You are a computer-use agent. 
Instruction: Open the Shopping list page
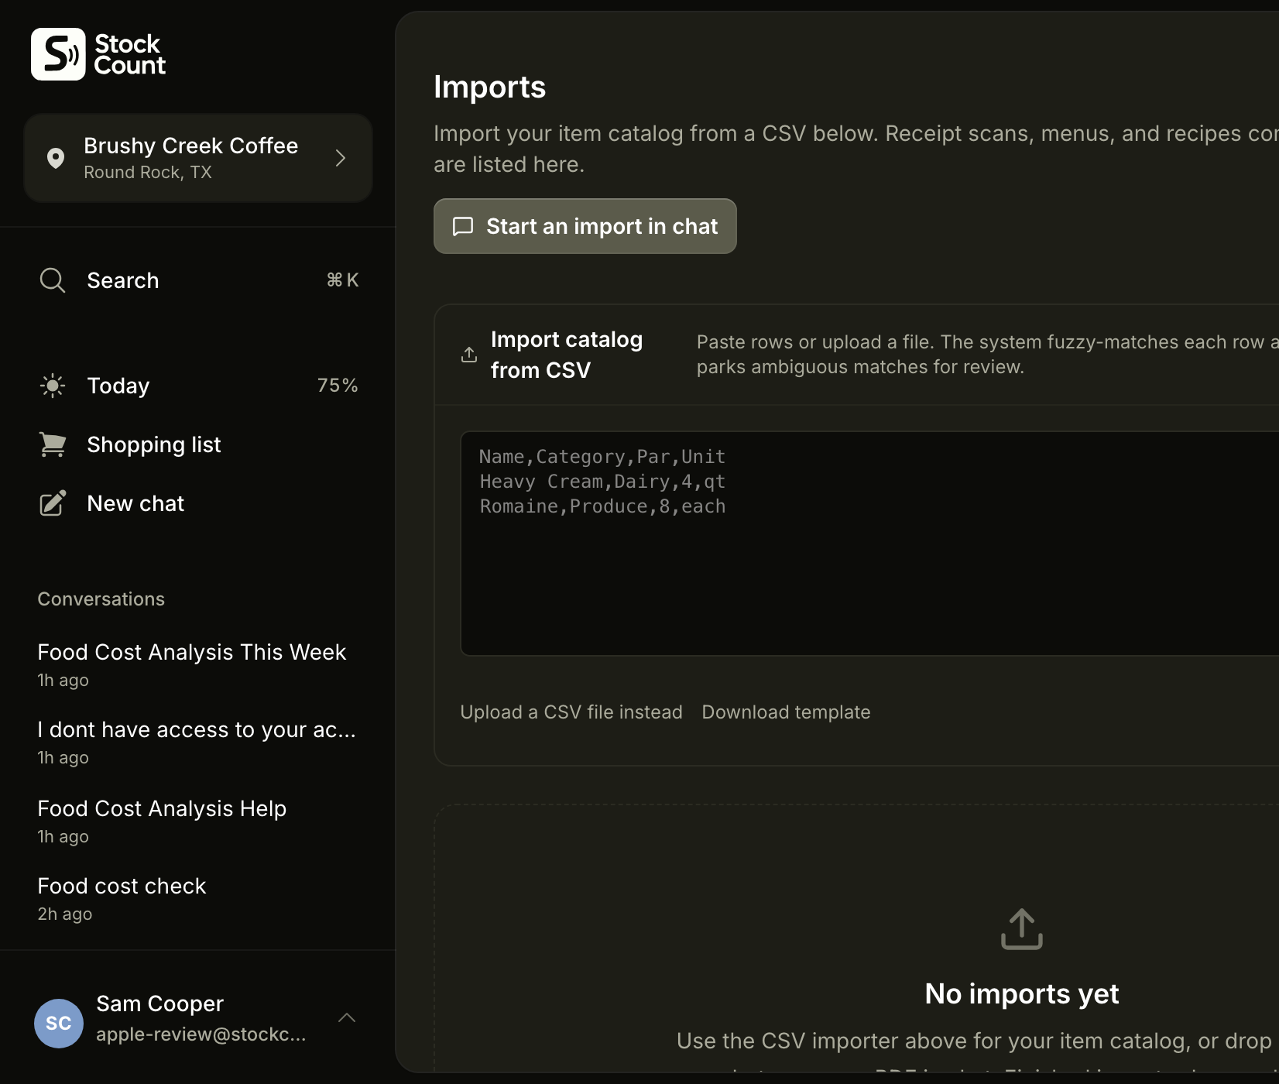point(198,444)
